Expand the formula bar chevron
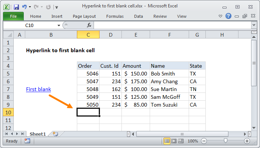 (x=254, y=25)
